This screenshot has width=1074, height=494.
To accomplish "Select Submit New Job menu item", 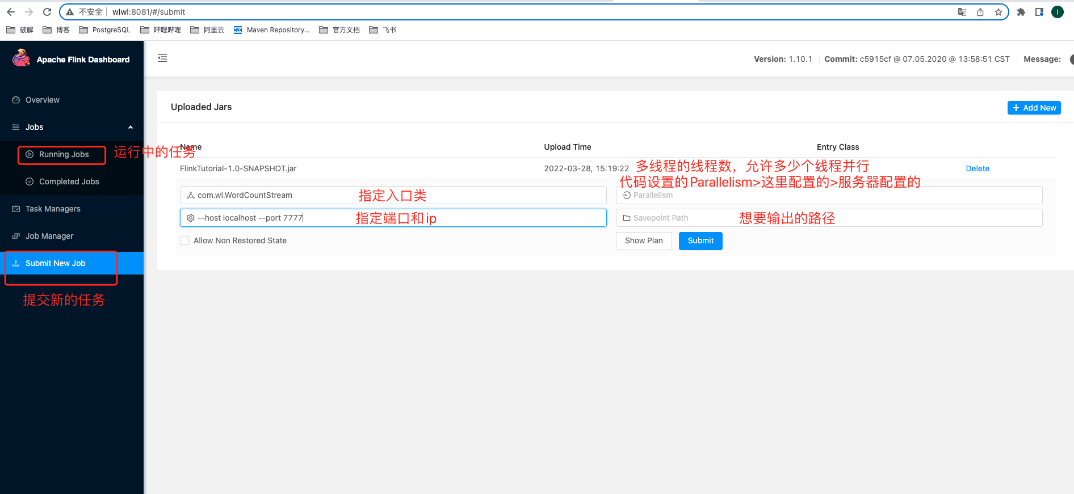I will coord(72,263).
